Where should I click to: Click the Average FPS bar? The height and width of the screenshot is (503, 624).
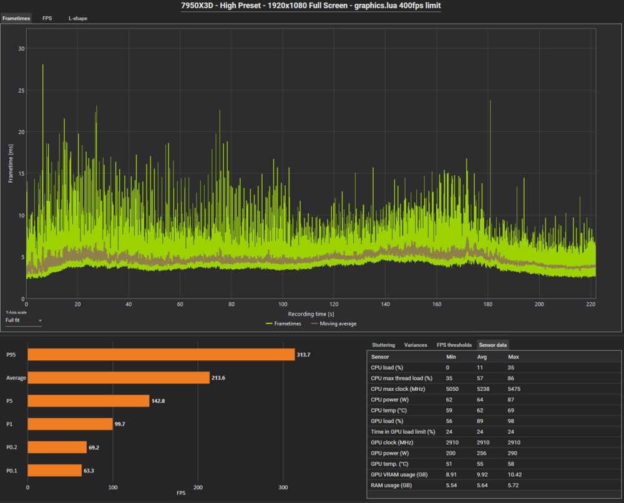(119, 378)
